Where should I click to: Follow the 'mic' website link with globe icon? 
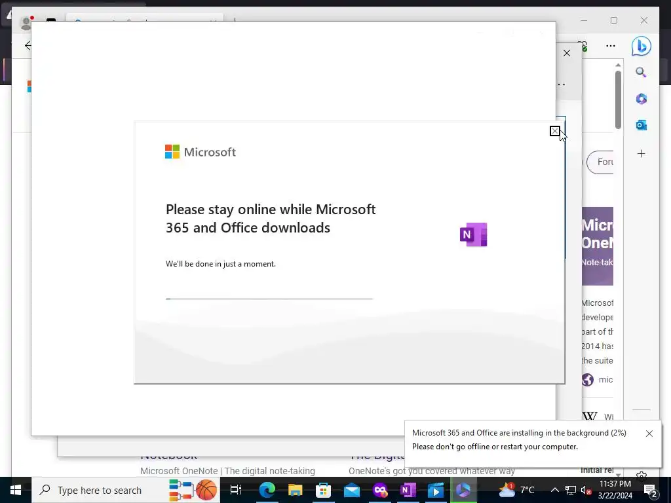click(x=598, y=379)
